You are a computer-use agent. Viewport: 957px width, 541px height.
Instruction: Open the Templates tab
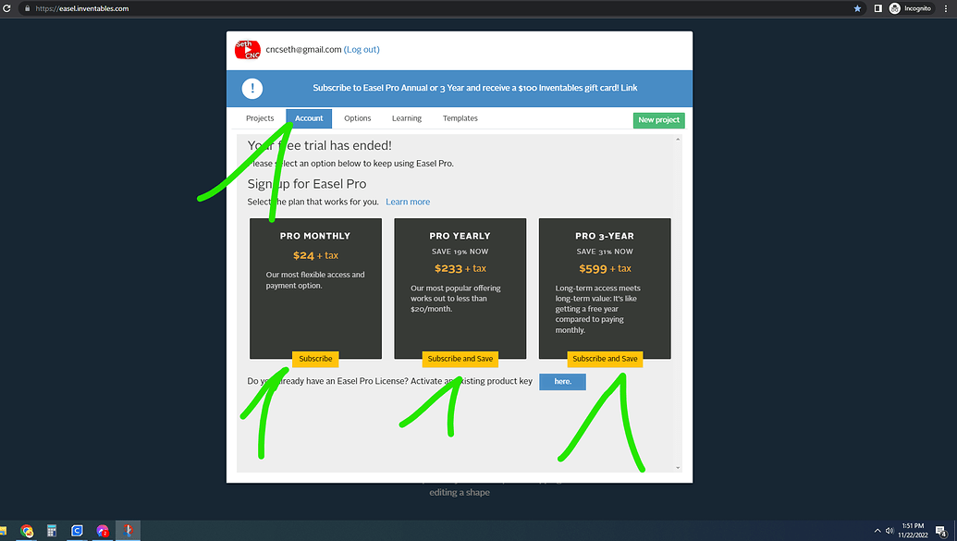click(460, 117)
